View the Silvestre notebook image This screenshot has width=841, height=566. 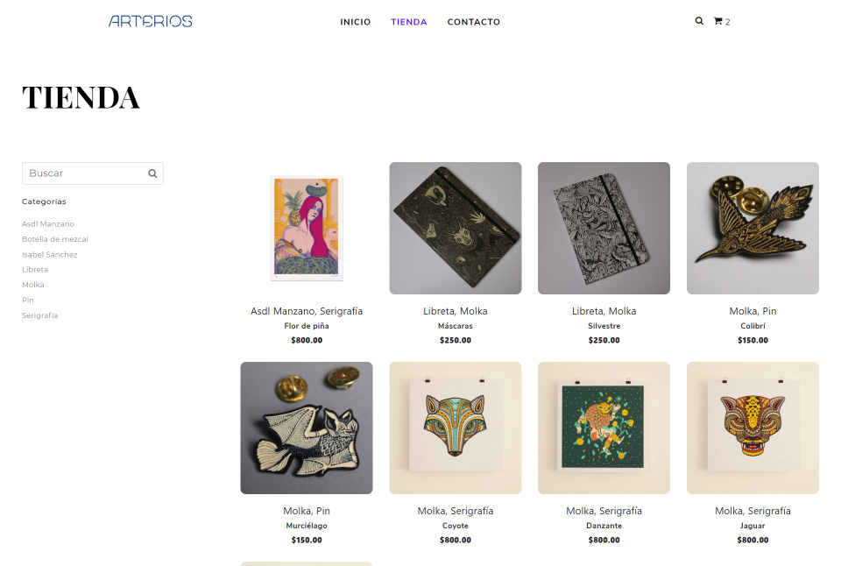[x=604, y=228]
